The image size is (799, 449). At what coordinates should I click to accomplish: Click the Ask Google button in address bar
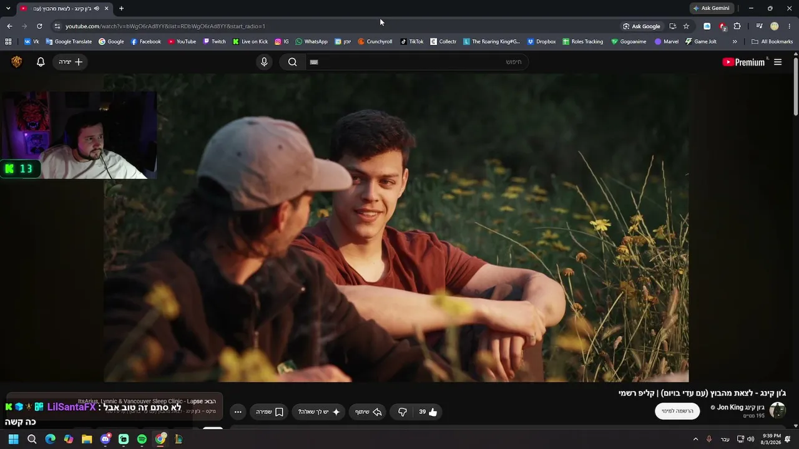click(641, 26)
